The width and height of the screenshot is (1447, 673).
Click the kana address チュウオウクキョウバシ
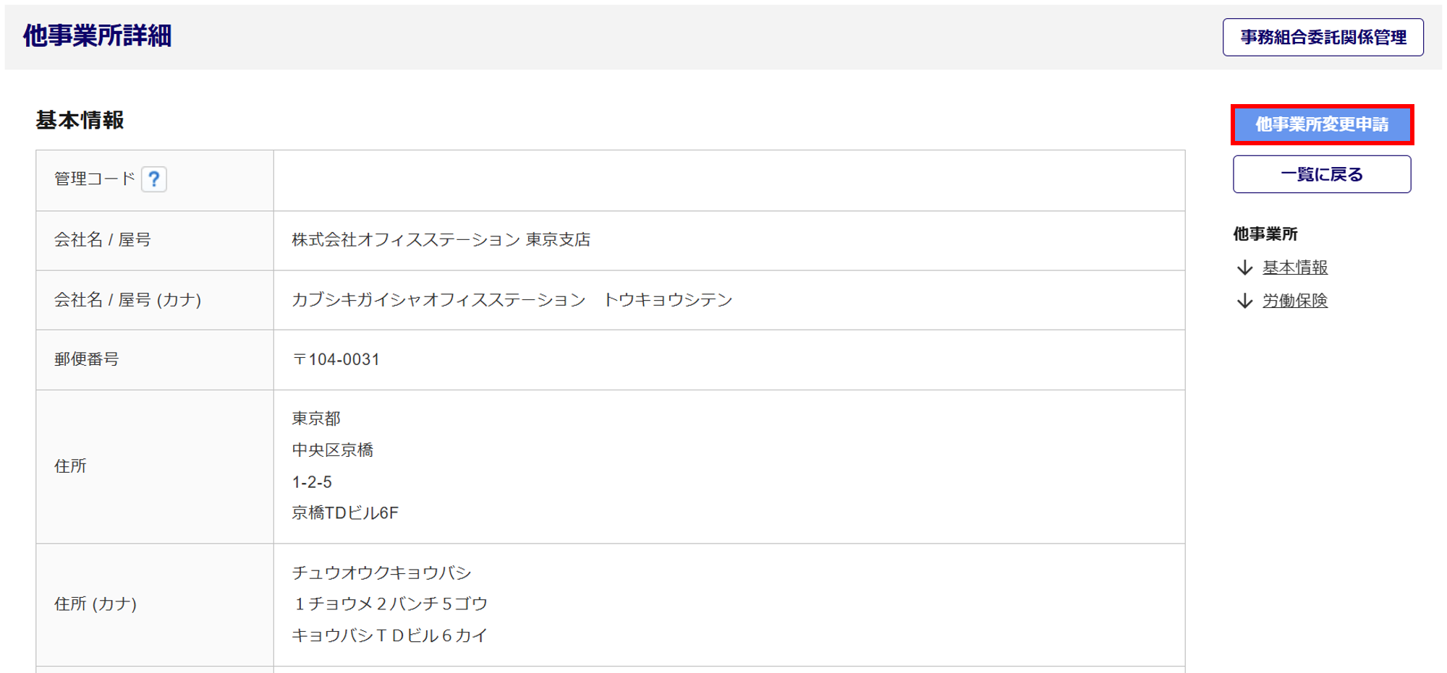[381, 573]
